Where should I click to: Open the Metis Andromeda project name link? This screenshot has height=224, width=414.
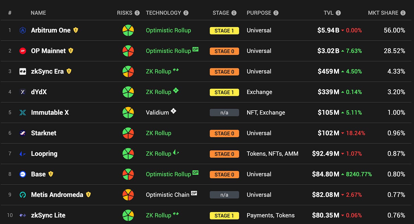(57, 195)
